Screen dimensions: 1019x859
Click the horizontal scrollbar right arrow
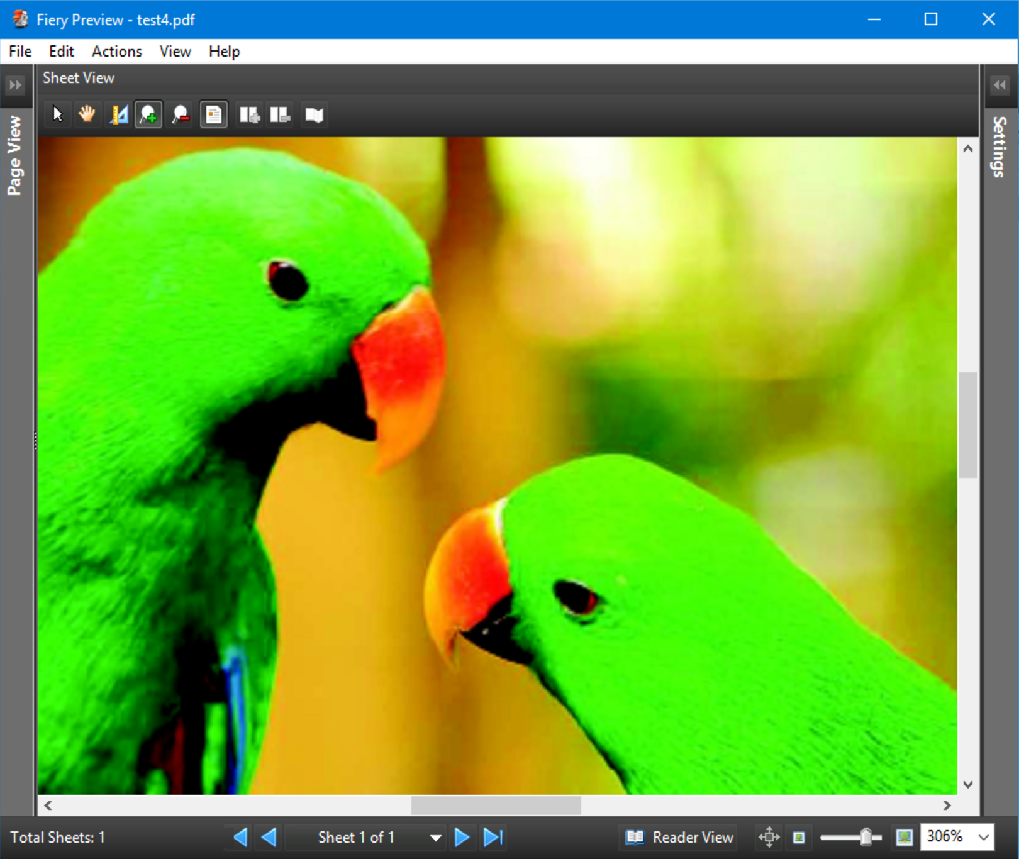pos(947,805)
